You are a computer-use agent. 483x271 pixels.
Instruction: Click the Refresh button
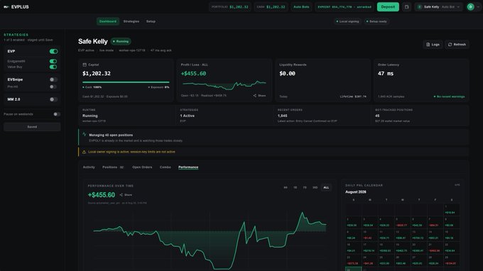[457, 45]
